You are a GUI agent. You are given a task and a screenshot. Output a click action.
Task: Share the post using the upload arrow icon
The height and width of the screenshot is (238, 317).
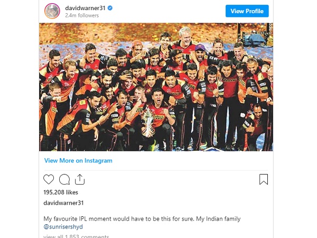(80, 179)
